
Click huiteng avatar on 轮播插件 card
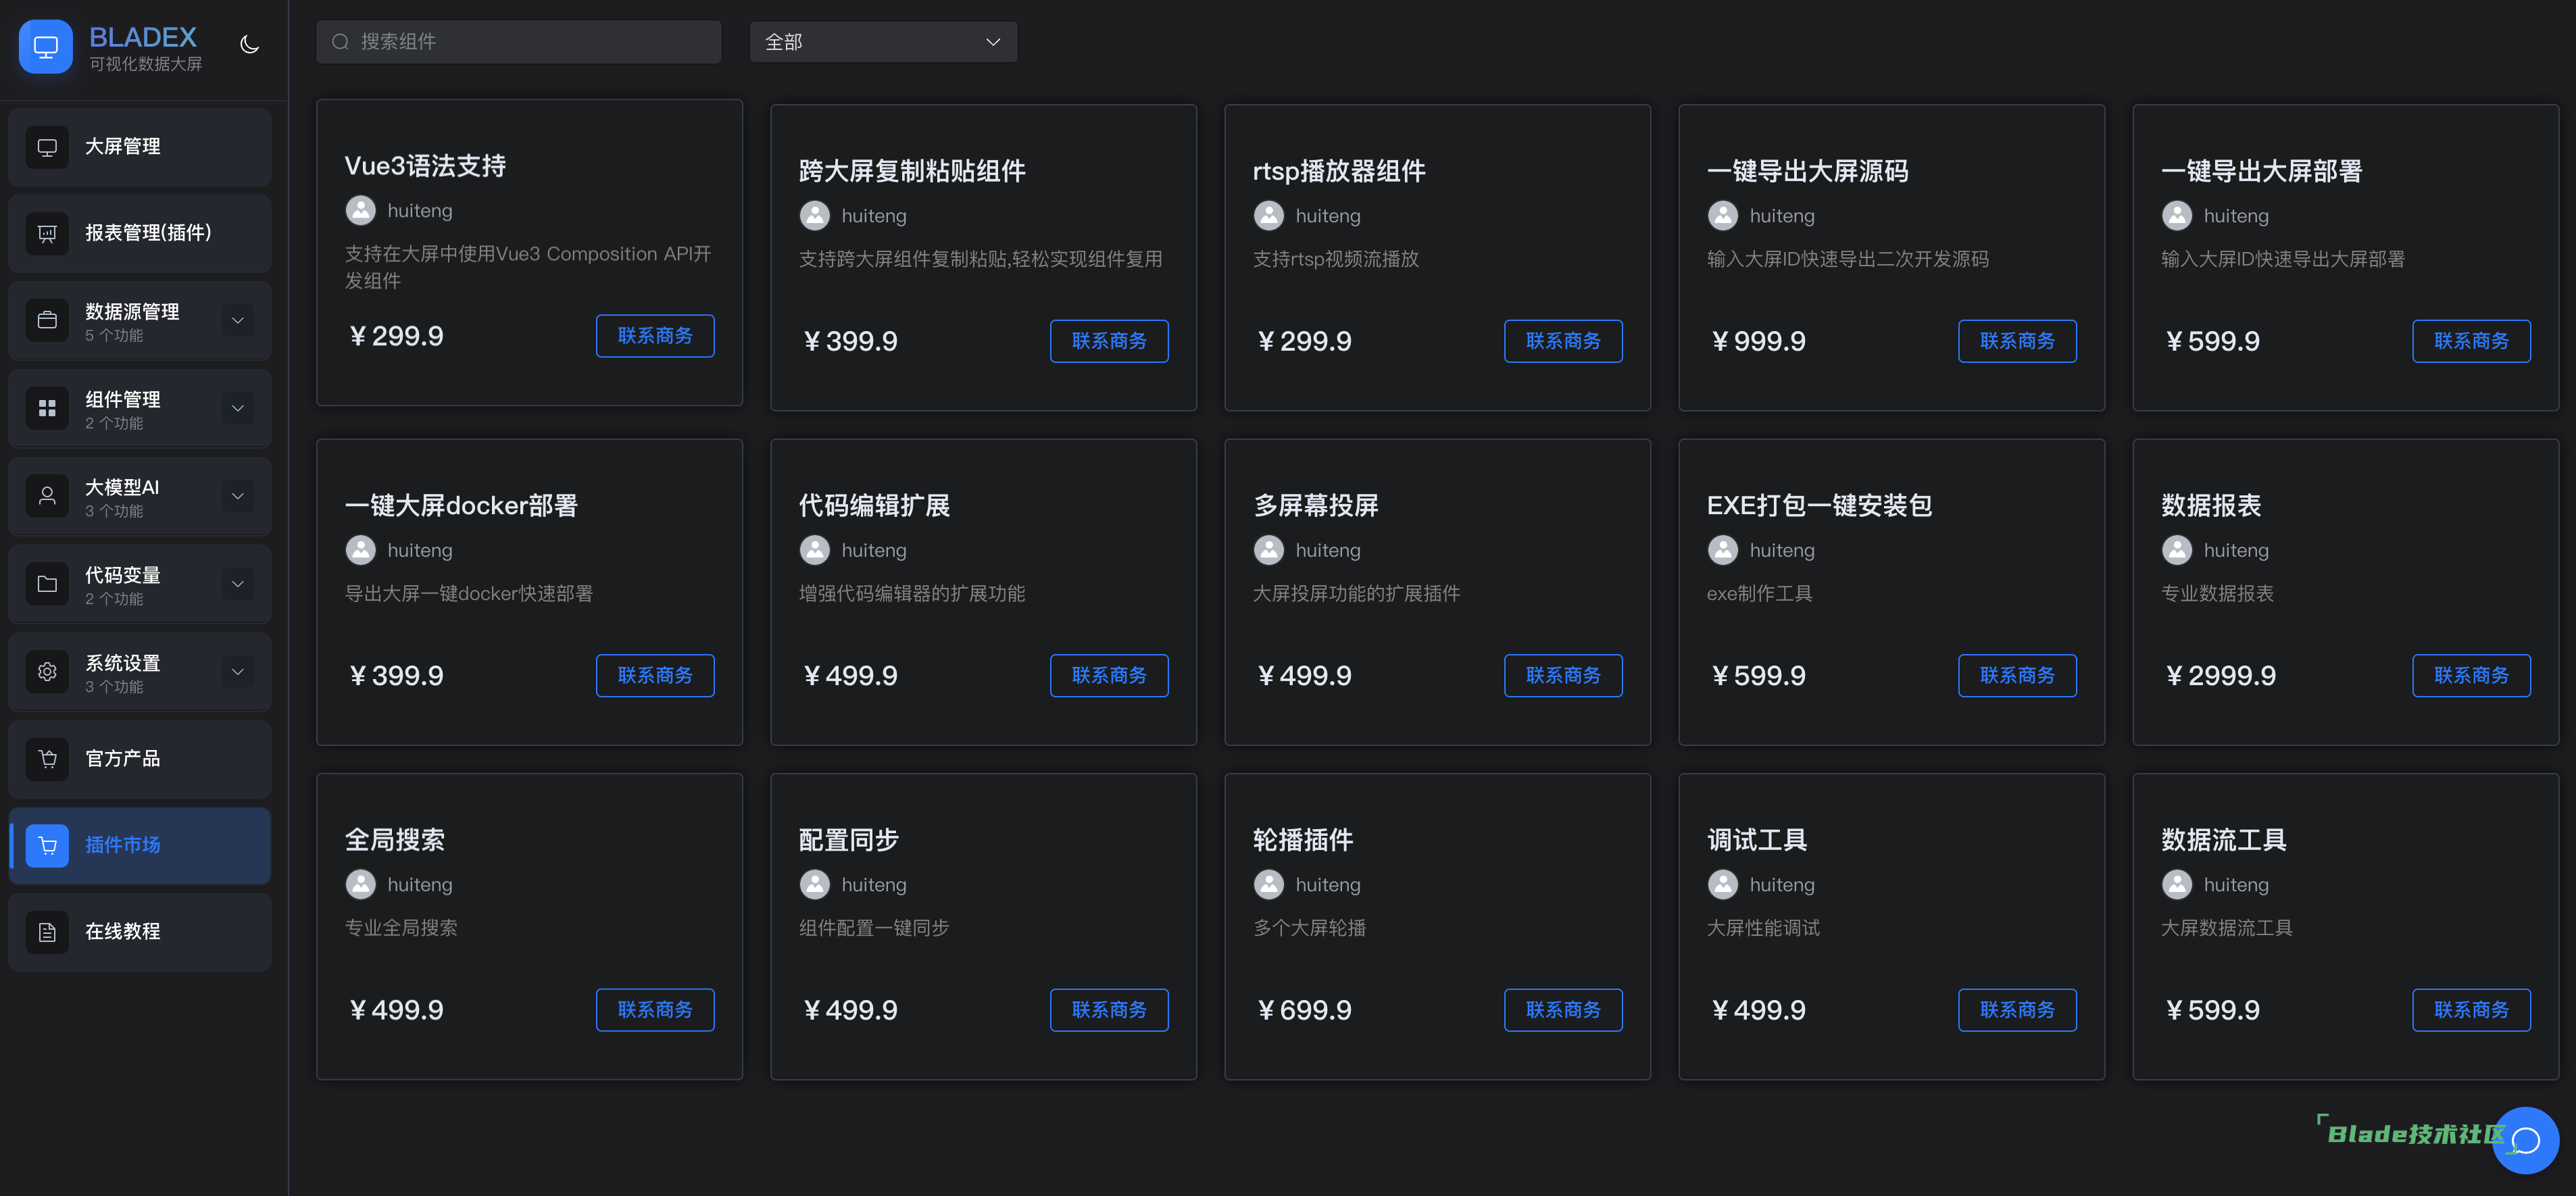tap(1269, 884)
